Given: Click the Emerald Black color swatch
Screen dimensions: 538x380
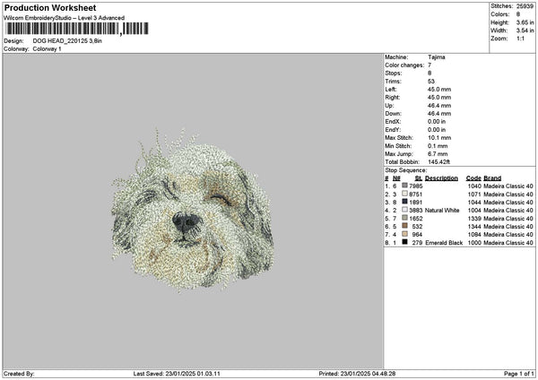Looking at the screenshot, I should coord(405,242).
